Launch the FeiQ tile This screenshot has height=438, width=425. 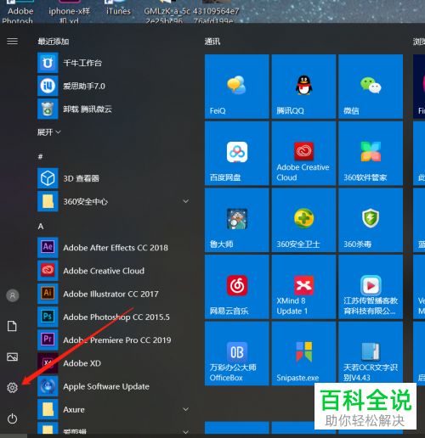[237, 87]
